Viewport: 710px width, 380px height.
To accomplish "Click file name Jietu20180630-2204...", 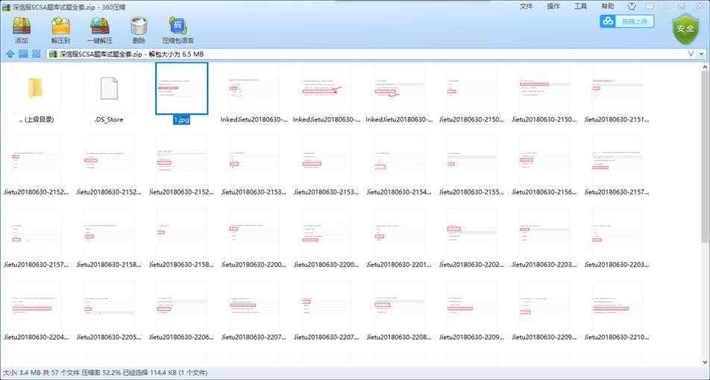I will pos(37,337).
